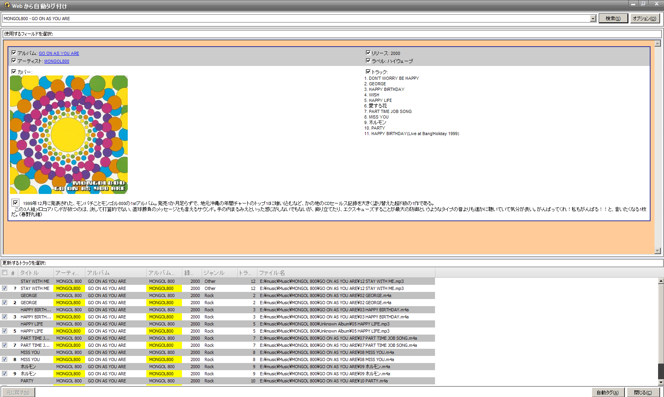The height and width of the screenshot is (397, 664).
Task: Select track 7. PART TIME JOB SONG text
Action: coord(388,111)
